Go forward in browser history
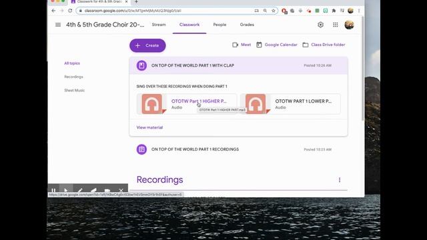Image resolution: width=427 pixels, height=240 pixels. [62, 11]
